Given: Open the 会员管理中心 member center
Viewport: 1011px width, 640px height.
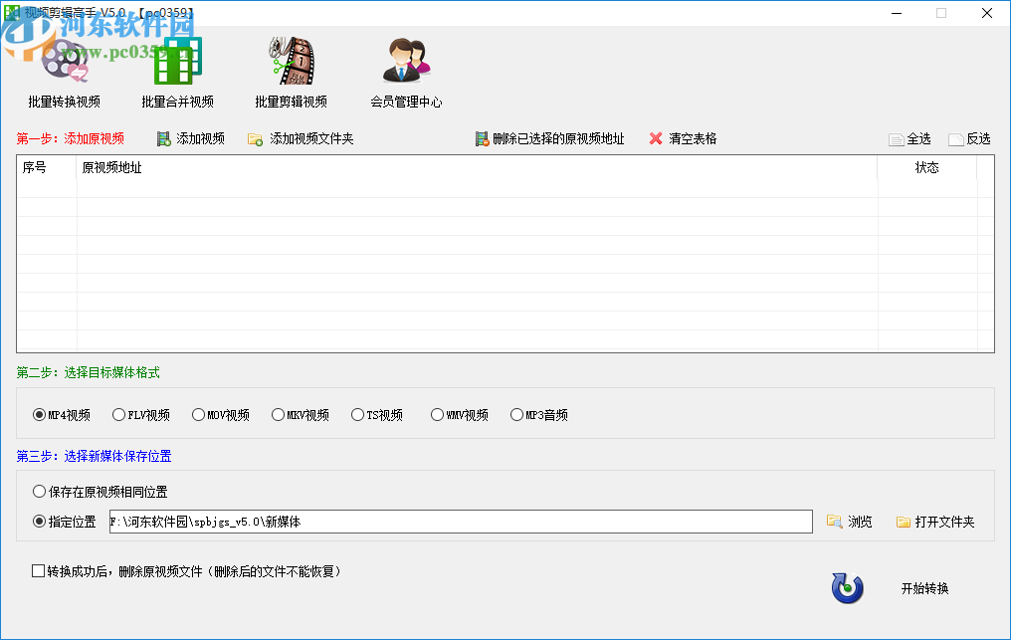Looking at the screenshot, I should (405, 70).
